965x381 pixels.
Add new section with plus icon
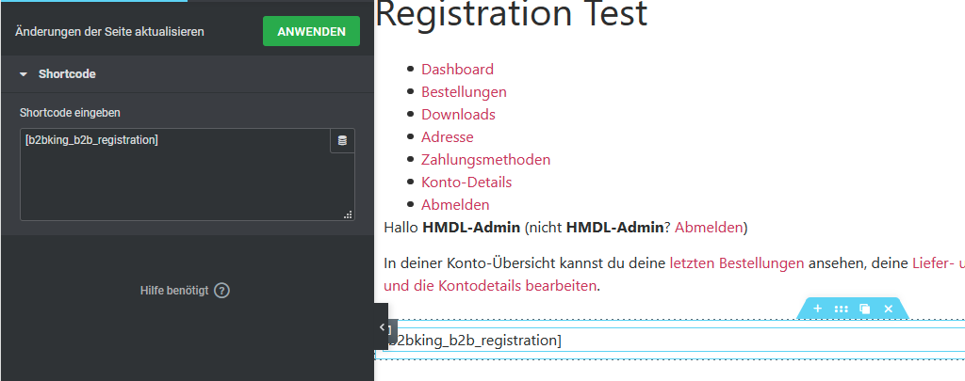(817, 309)
